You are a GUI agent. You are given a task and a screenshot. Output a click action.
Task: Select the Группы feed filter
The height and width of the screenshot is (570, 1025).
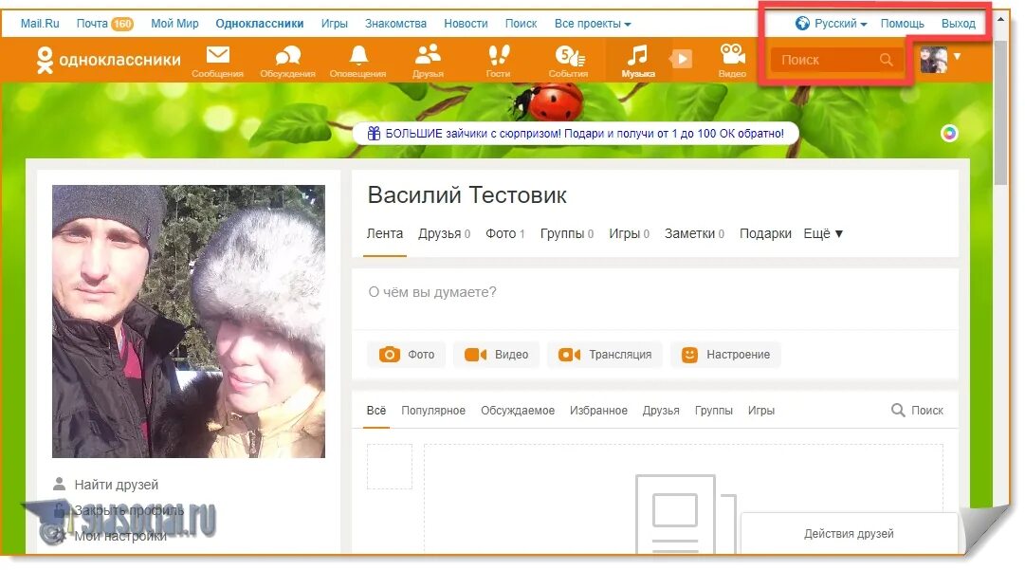[713, 410]
